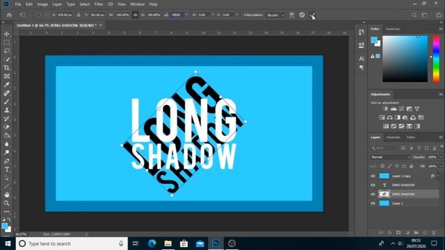Select the Frame tool
The height and width of the screenshot is (250, 445).
pos(6,76)
